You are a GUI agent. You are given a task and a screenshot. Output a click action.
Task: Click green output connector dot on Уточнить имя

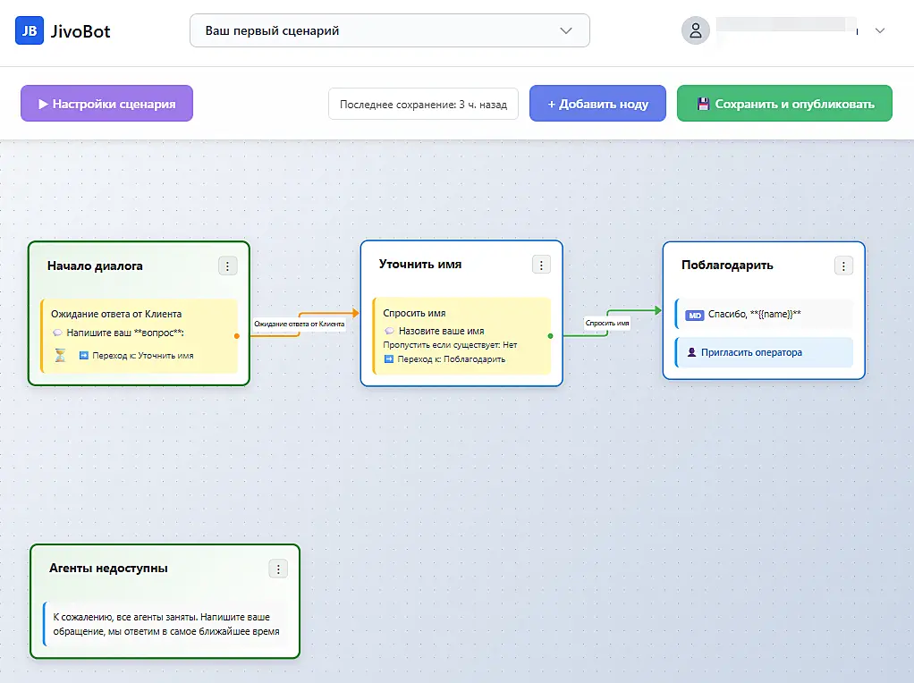coord(550,335)
